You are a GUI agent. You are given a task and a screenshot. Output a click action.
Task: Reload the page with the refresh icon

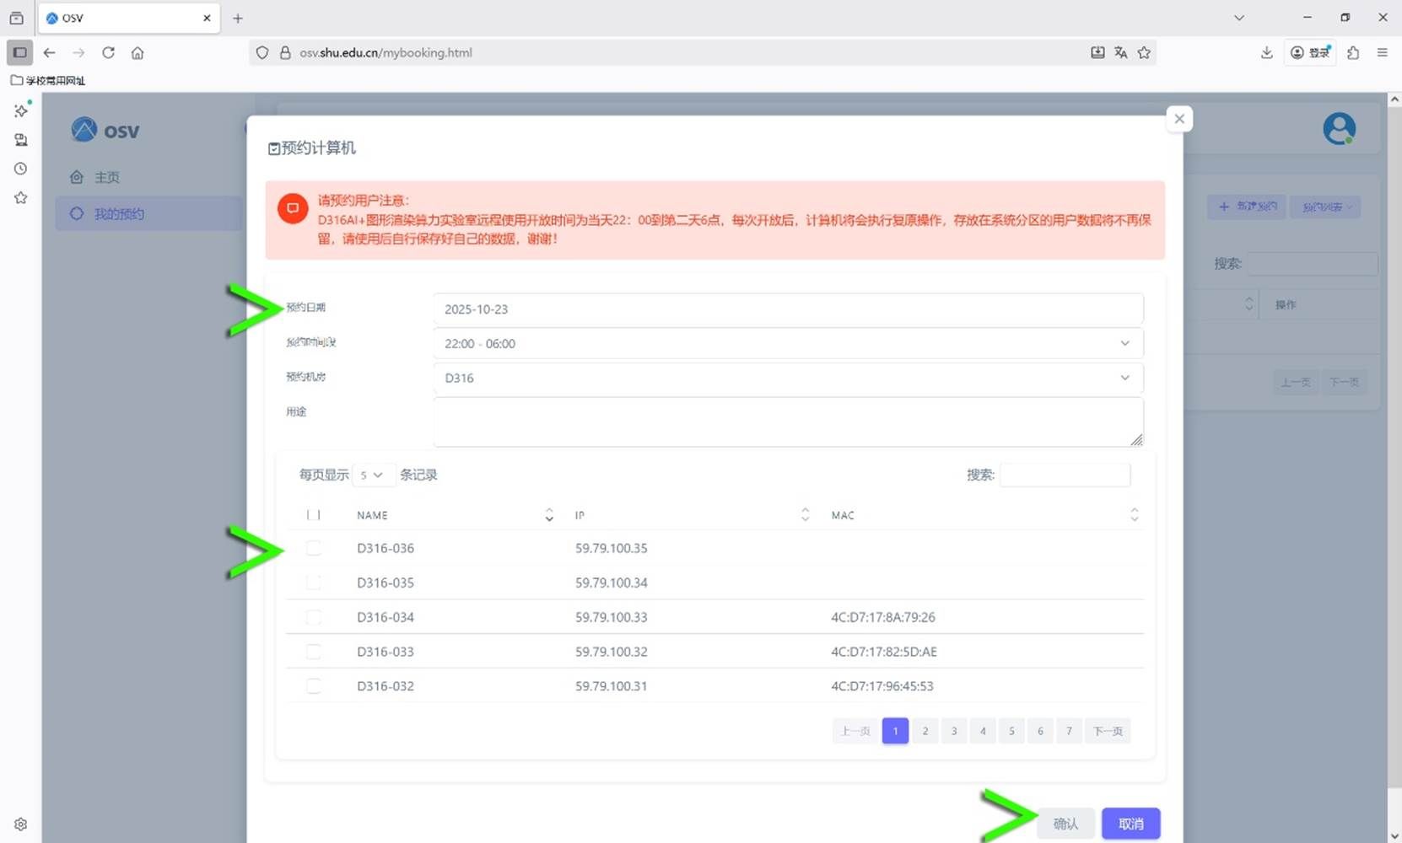tap(108, 52)
